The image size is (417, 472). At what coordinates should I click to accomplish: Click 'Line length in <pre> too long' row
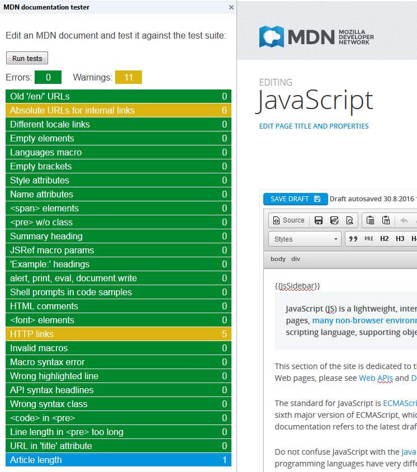[x=119, y=432]
